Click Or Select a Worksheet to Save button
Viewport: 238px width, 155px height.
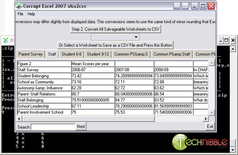pos(115,45)
